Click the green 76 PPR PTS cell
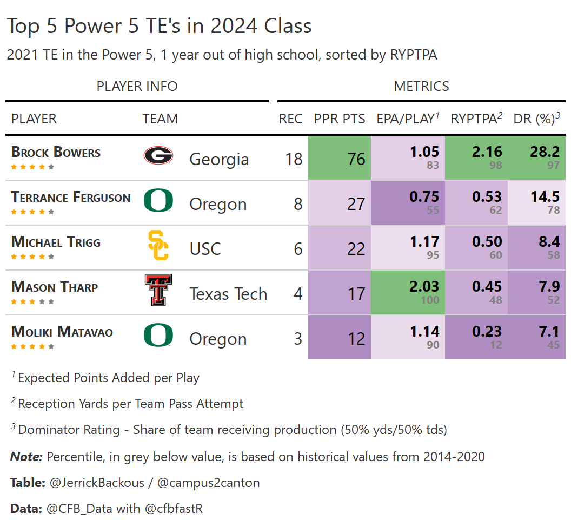This screenshot has width=571, height=526. coord(340,158)
